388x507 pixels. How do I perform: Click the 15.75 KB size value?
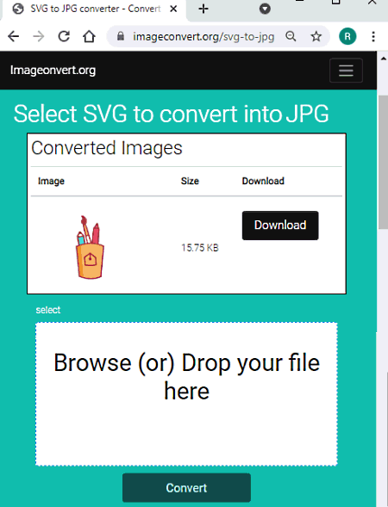pos(200,248)
